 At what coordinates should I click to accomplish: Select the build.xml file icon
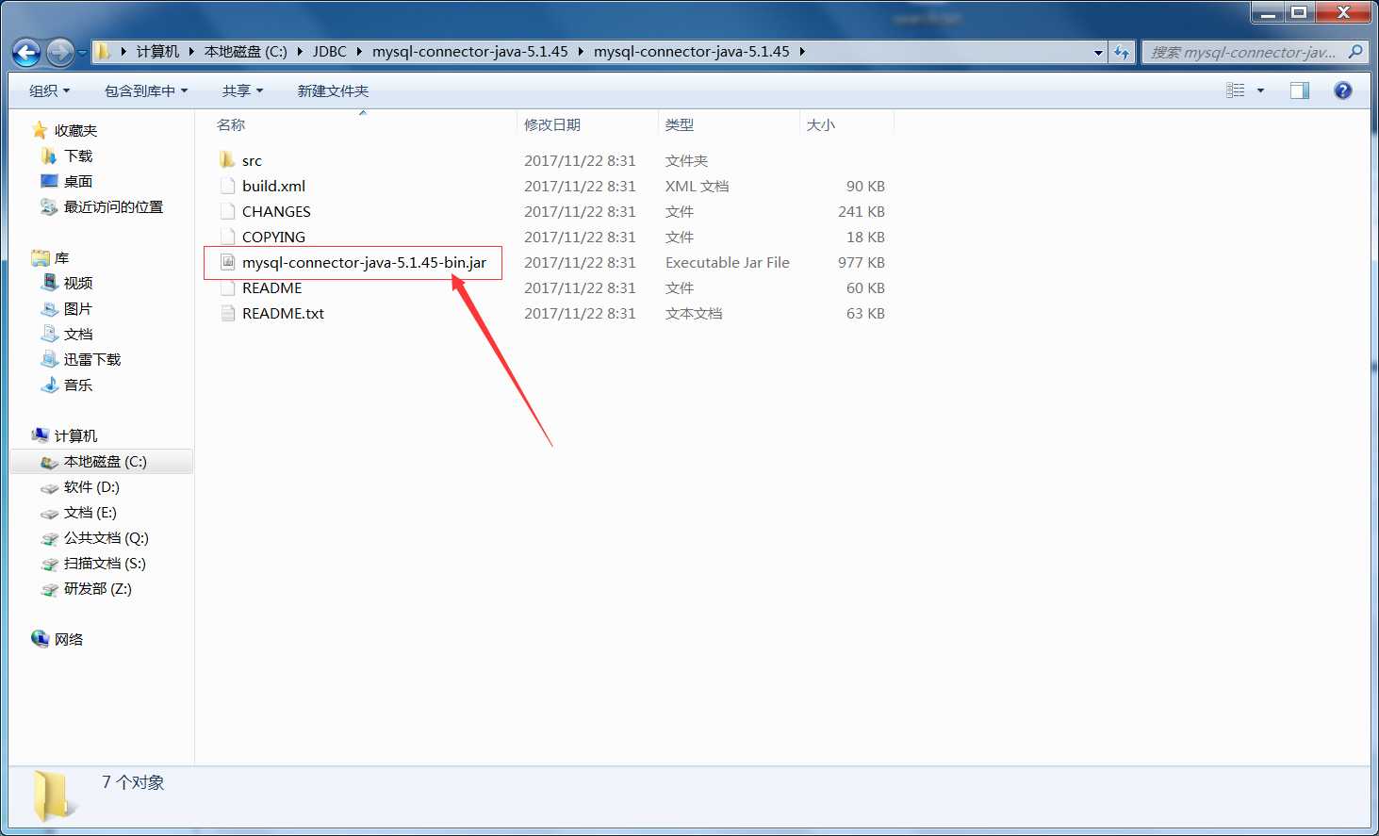(227, 186)
